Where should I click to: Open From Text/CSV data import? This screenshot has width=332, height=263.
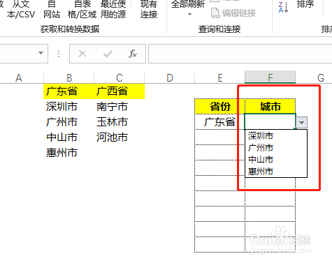pos(20,9)
